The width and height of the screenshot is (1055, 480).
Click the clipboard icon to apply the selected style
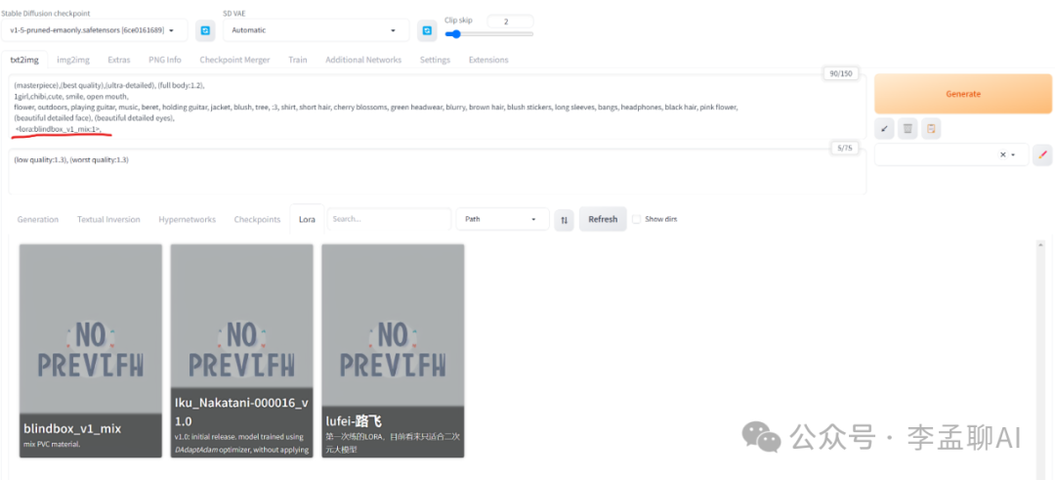pos(931,129)
